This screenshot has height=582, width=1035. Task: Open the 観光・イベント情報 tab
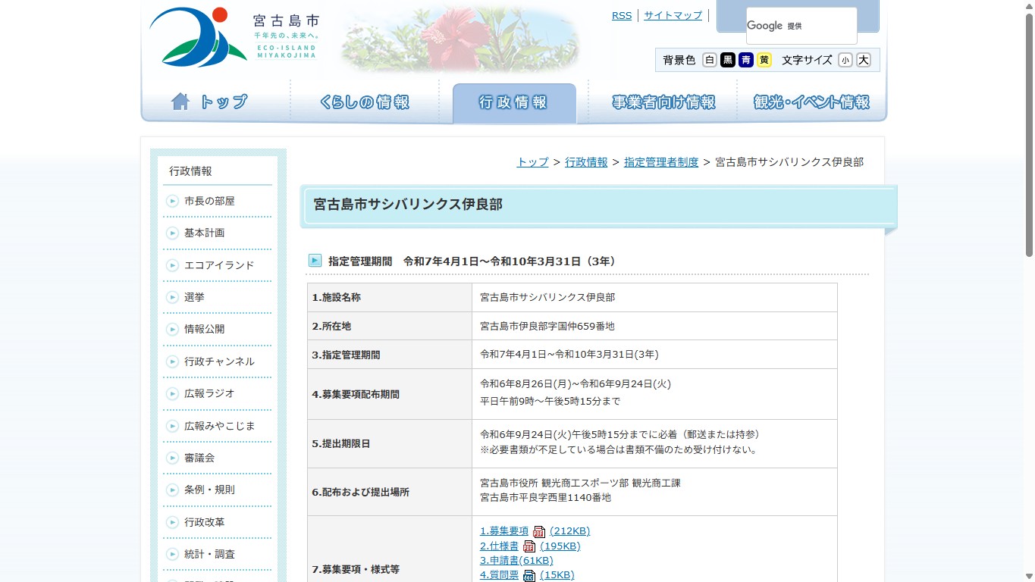coord(811,102)
